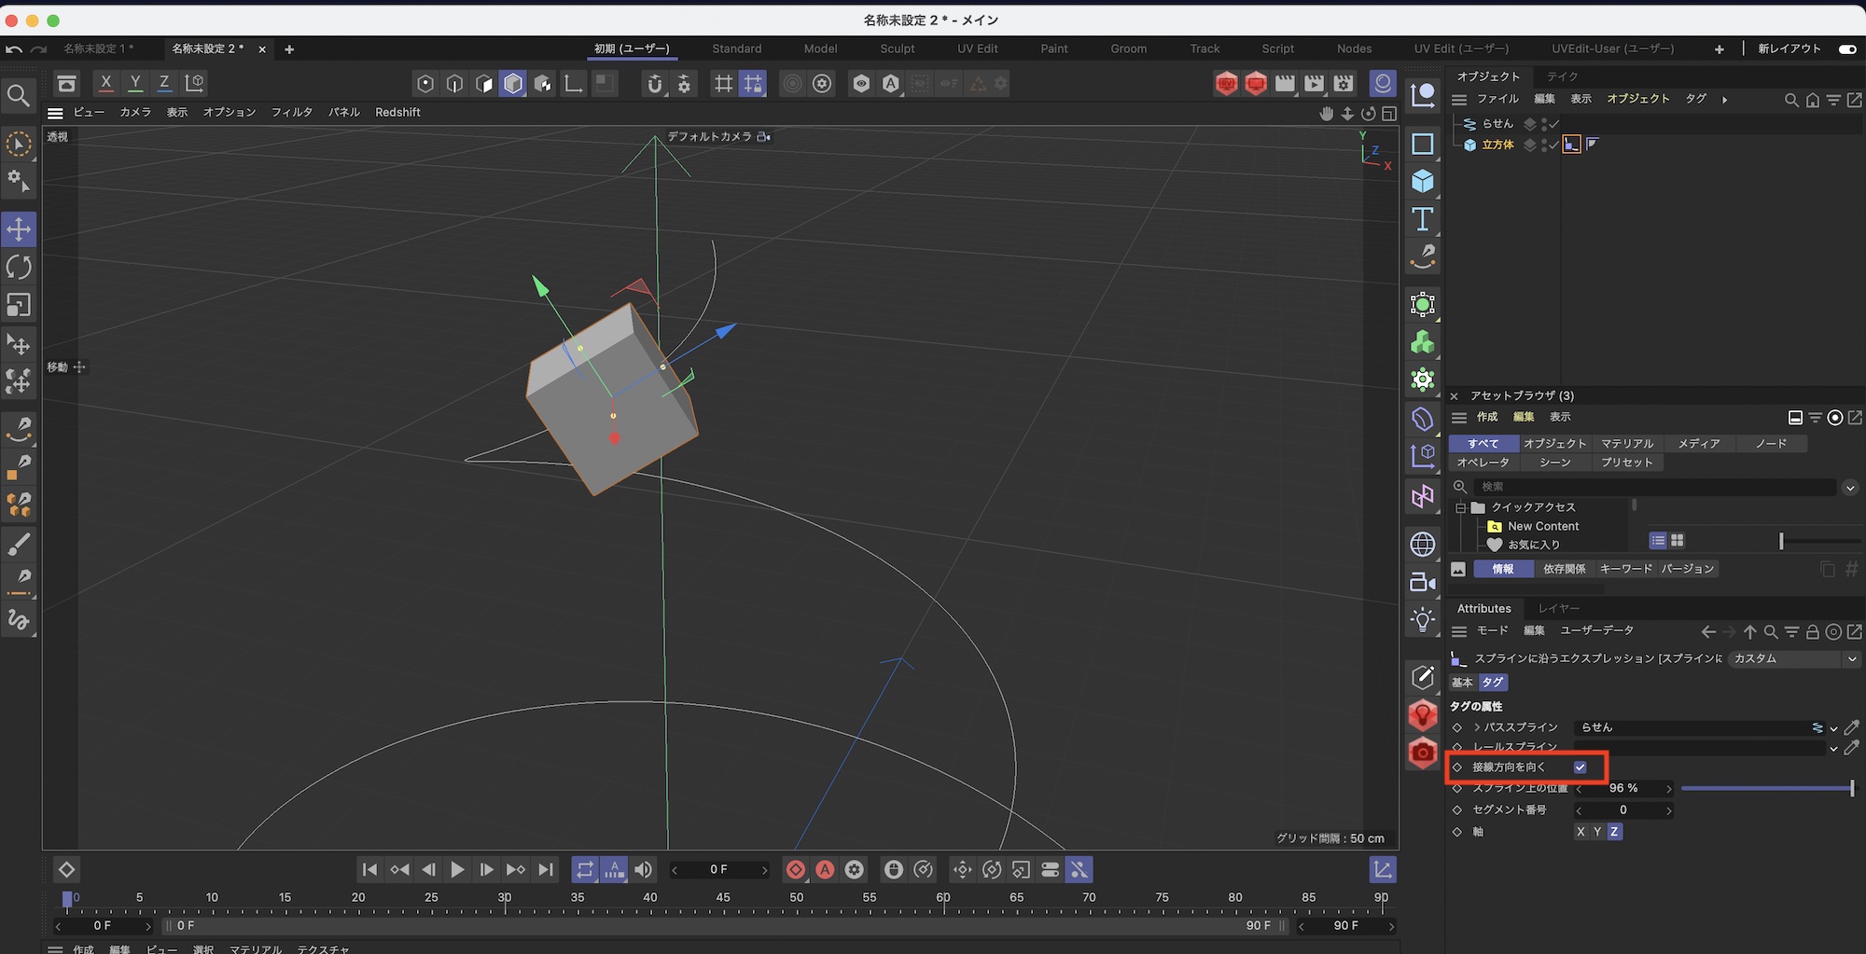Switch to the Sculpt layout tab
Image resolution: width=1866 pixels, height=954 pixels.
pos(897,48)
